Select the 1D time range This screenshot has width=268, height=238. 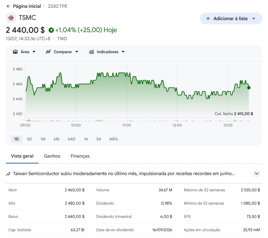pos(17,139)
